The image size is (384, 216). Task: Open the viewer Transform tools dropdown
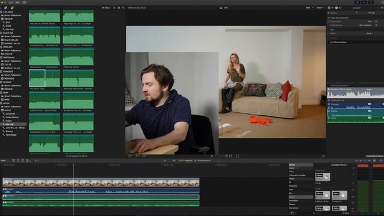(x=131, y=156)
